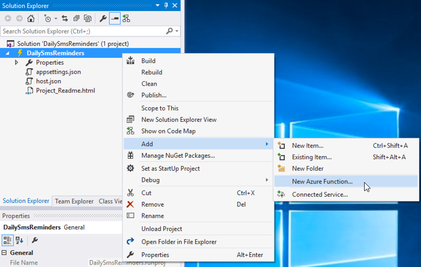Image resolution: width=421 pixels, height=267 pixels.
Task: Choose Properties at bottom of context menu
Action: click(x=199, y=255)
